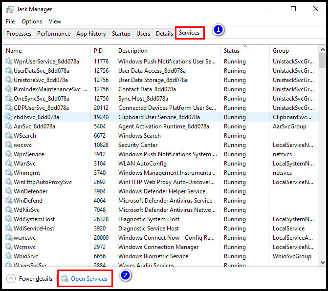
Task: Sort services by Name column header
Action: pyautogui.click(x=47, y=51)
